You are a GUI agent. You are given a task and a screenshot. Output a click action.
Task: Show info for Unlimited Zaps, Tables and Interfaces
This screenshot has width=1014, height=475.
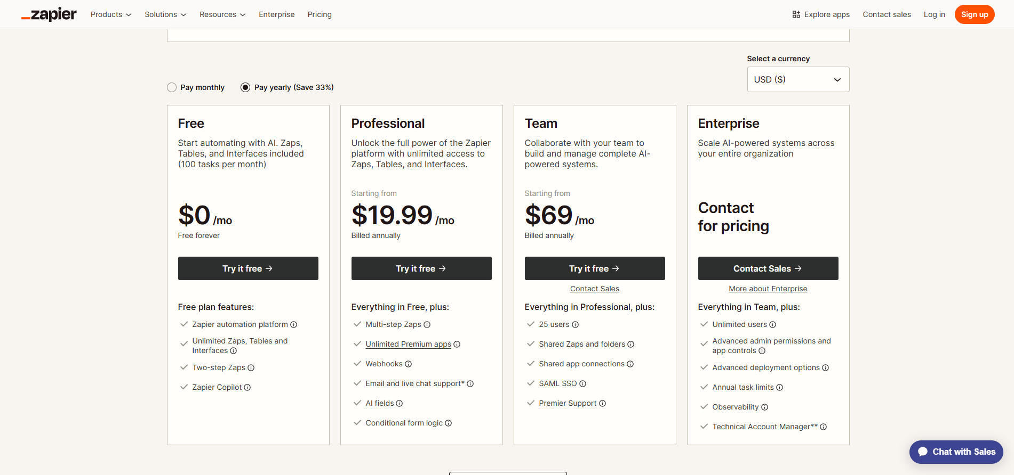233,350
